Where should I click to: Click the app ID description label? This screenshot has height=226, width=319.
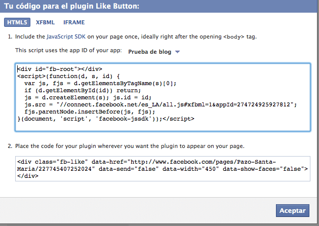tap(68, 50)
